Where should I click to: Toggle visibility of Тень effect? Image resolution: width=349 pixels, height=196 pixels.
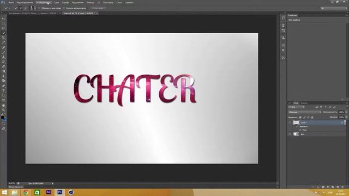[x=300, y=130]
